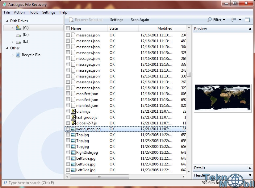Open the Filter dropdown arrow
Viewport: 255px width, 188px height.
pyautogui.click(x=224, y=20)
